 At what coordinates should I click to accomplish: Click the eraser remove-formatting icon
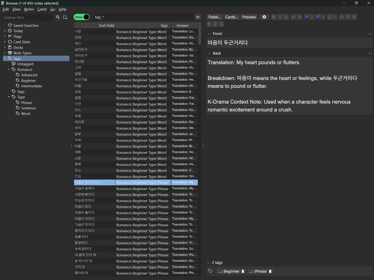coord(330,17)
